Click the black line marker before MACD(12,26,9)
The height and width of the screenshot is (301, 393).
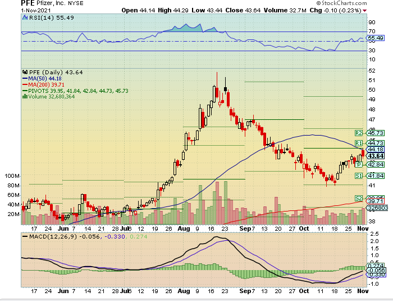point(25,236)
